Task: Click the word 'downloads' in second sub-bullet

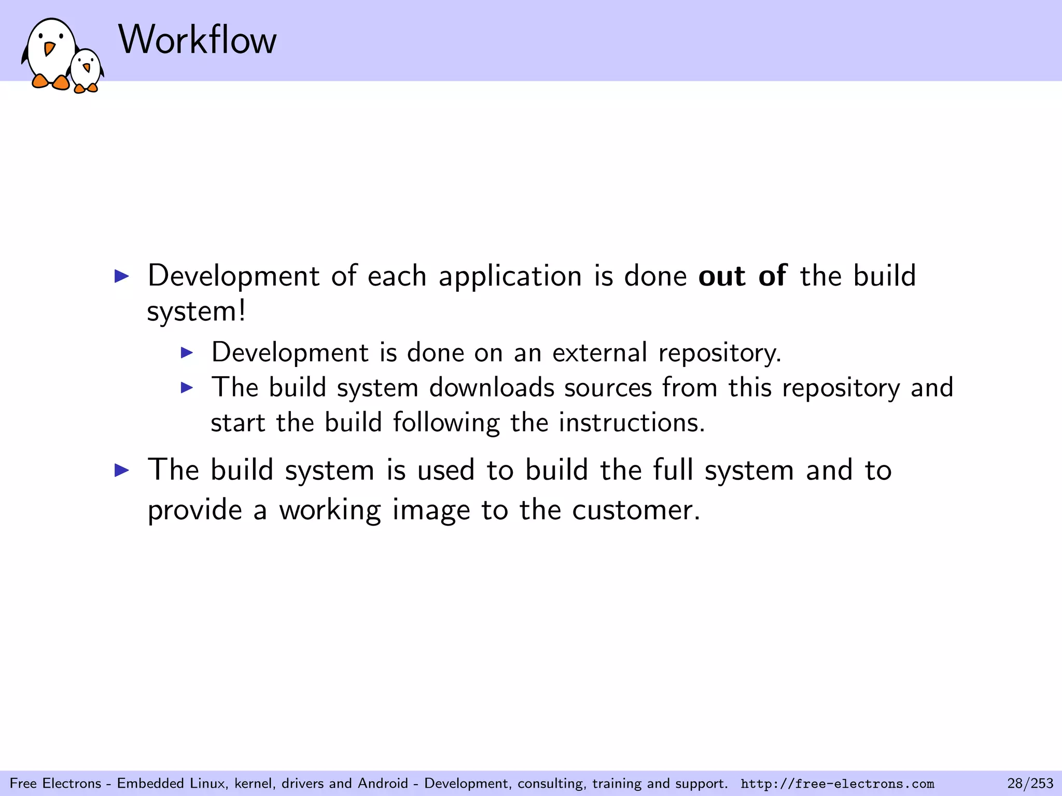Action: pyautogui.click(x=491, y=388)
